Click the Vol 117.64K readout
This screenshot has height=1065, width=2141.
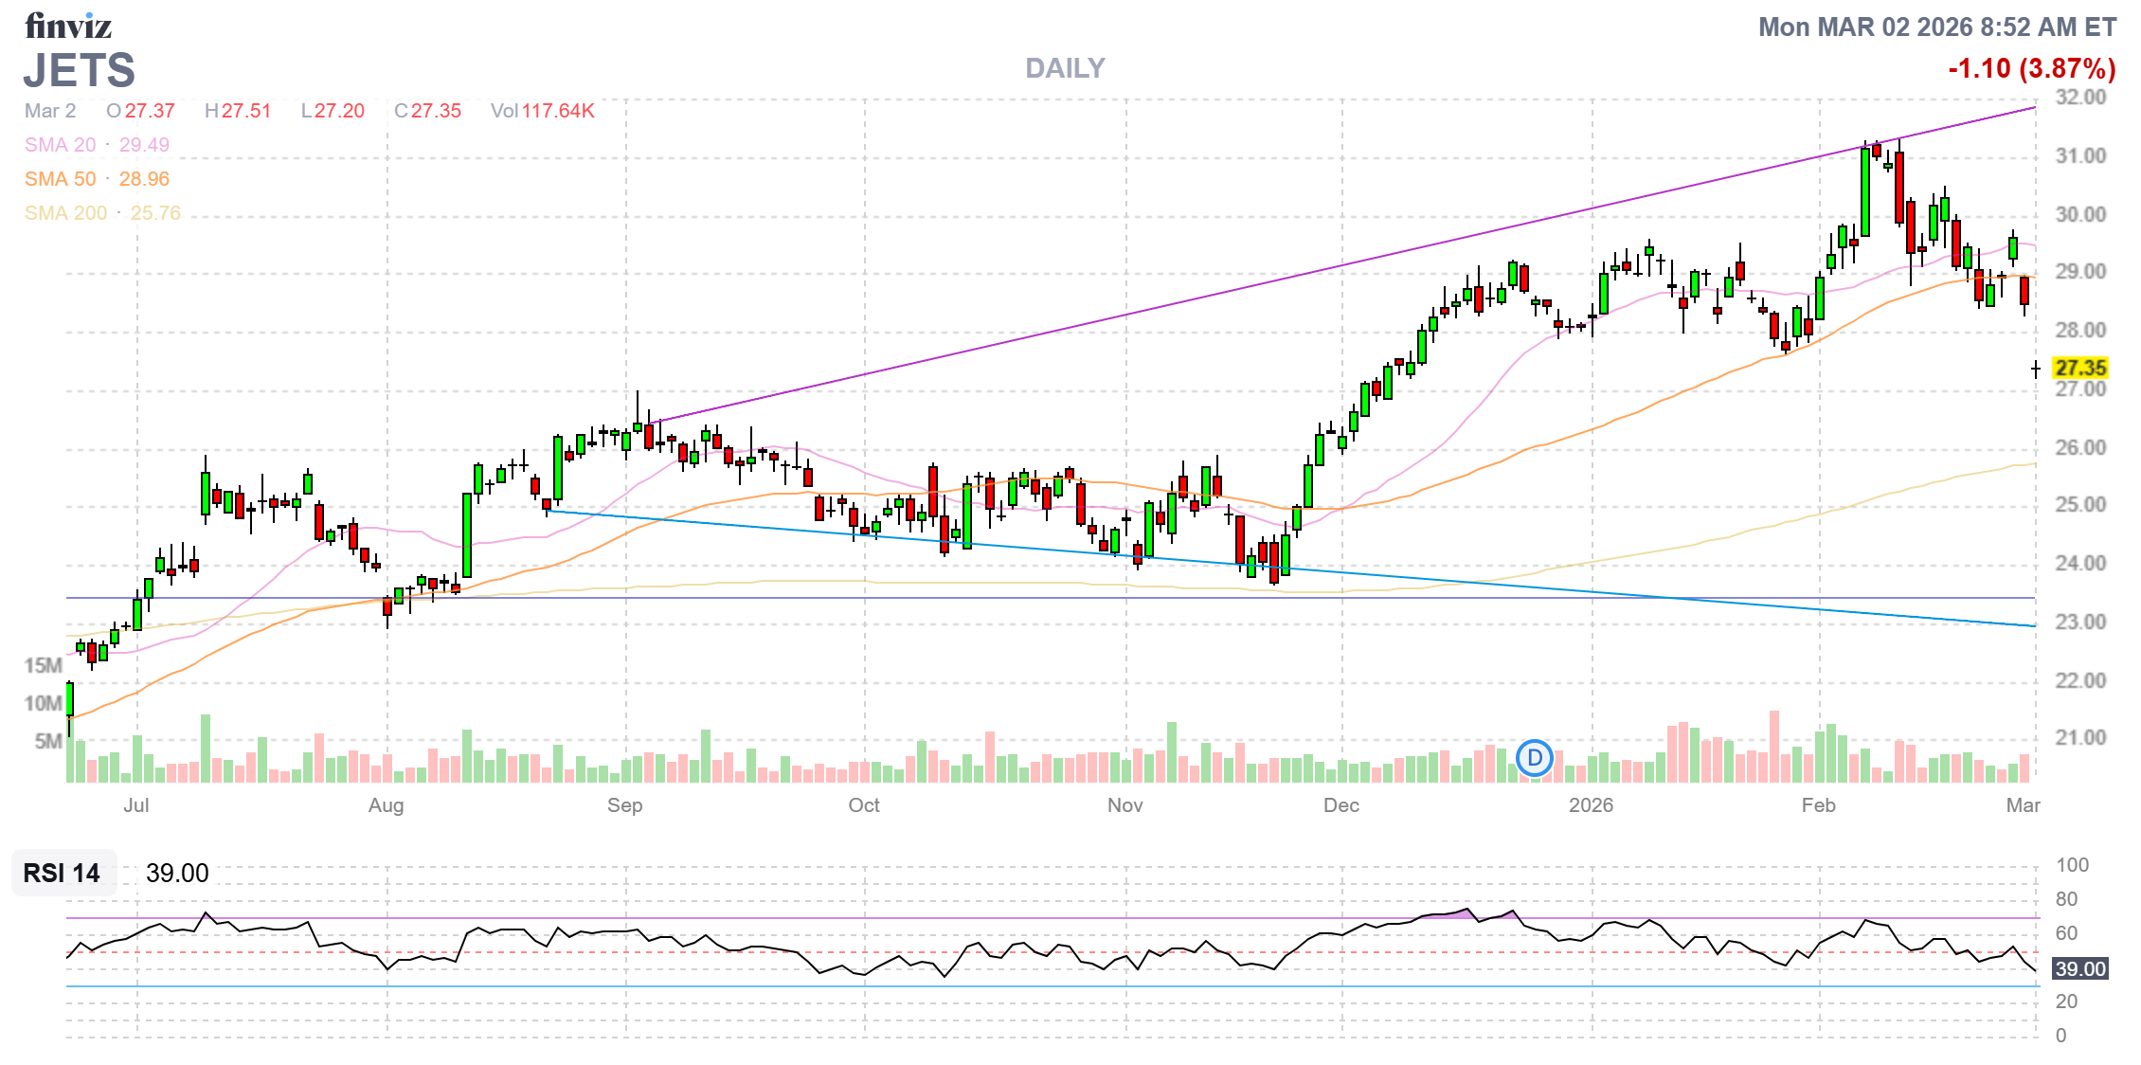tap(543, 111)
